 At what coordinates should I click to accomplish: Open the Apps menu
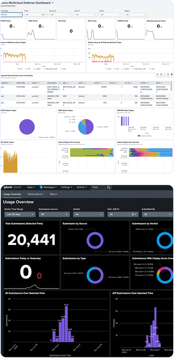pos(31,187)
